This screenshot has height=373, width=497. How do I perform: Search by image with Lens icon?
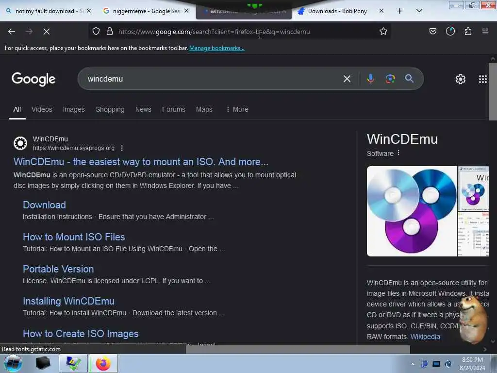point(390,79)
